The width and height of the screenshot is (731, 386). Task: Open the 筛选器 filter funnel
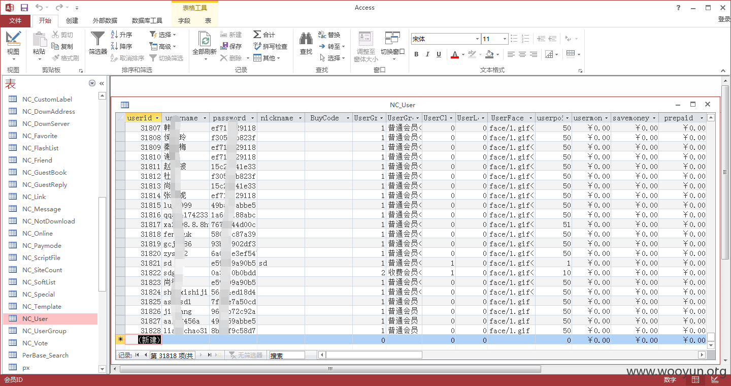97,44
